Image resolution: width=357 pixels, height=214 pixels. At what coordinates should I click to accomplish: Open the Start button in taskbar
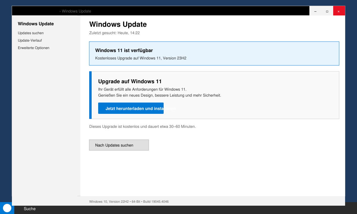tap(7, 208)
